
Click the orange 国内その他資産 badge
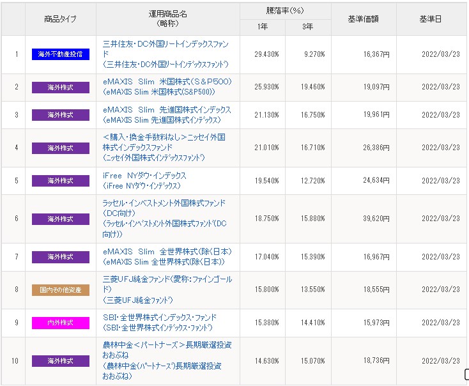61,290
